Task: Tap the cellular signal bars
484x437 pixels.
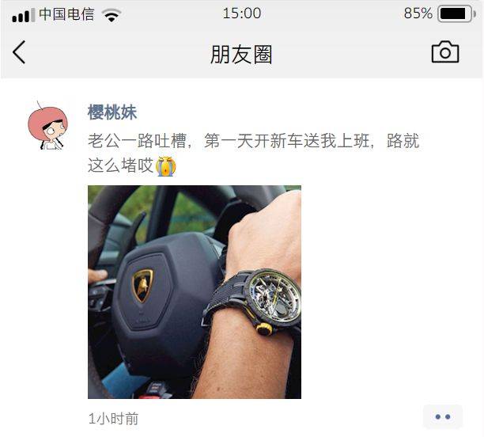Action: coord(23,16)
